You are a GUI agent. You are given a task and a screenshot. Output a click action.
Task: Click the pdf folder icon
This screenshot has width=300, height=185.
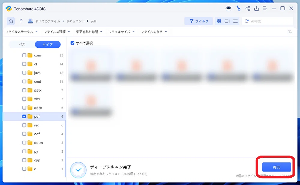click(30, 117)
